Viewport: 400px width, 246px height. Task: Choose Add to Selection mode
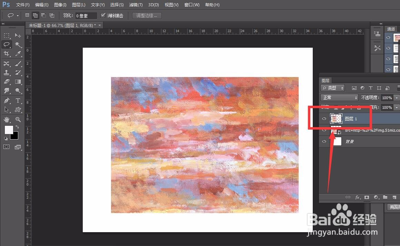point(35,15)
